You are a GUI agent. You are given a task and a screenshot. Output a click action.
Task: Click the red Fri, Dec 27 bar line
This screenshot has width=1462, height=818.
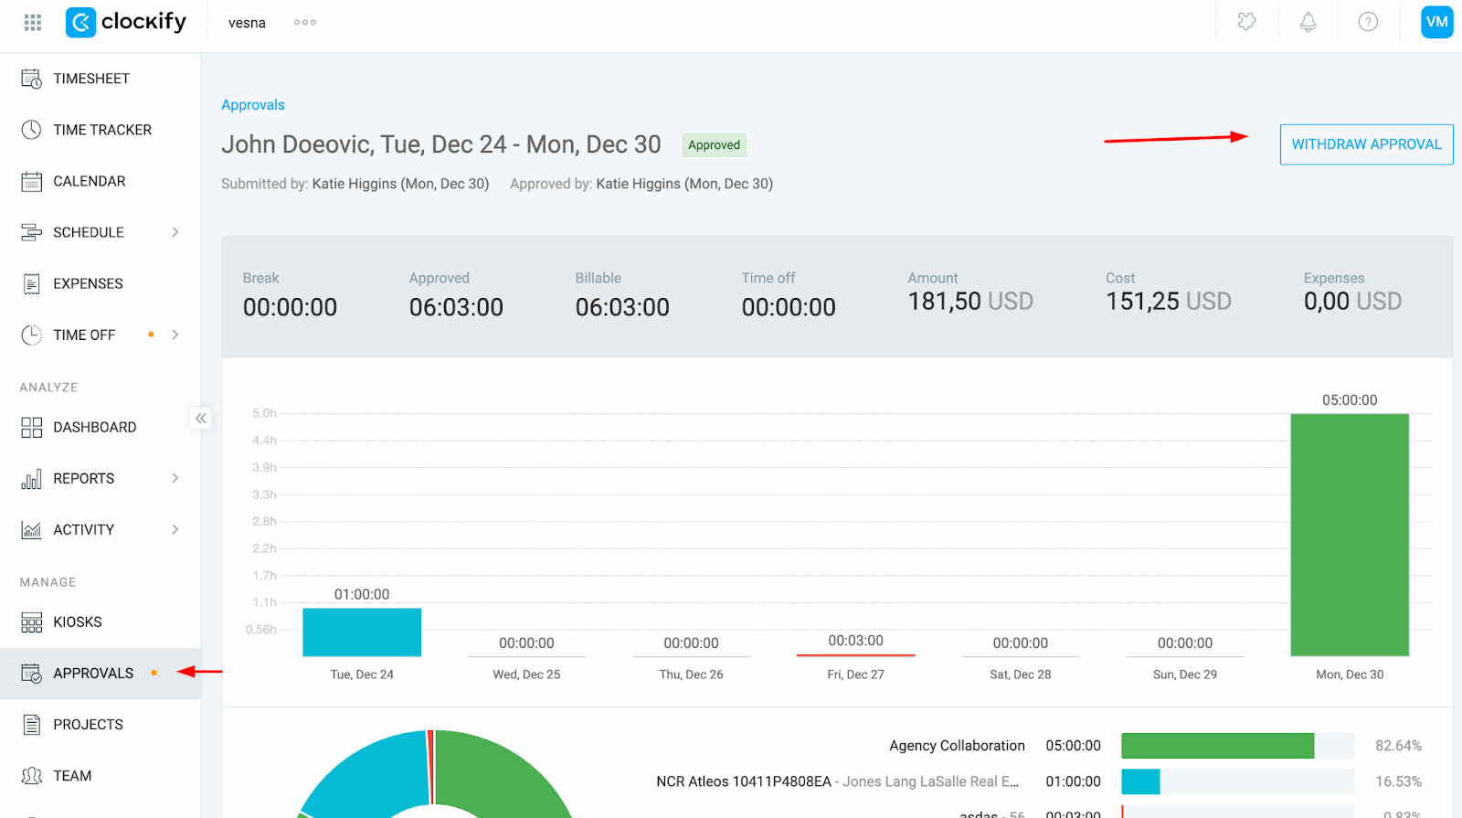[x=855, y=655]
